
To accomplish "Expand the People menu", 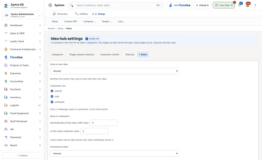I will pos(107,21).
